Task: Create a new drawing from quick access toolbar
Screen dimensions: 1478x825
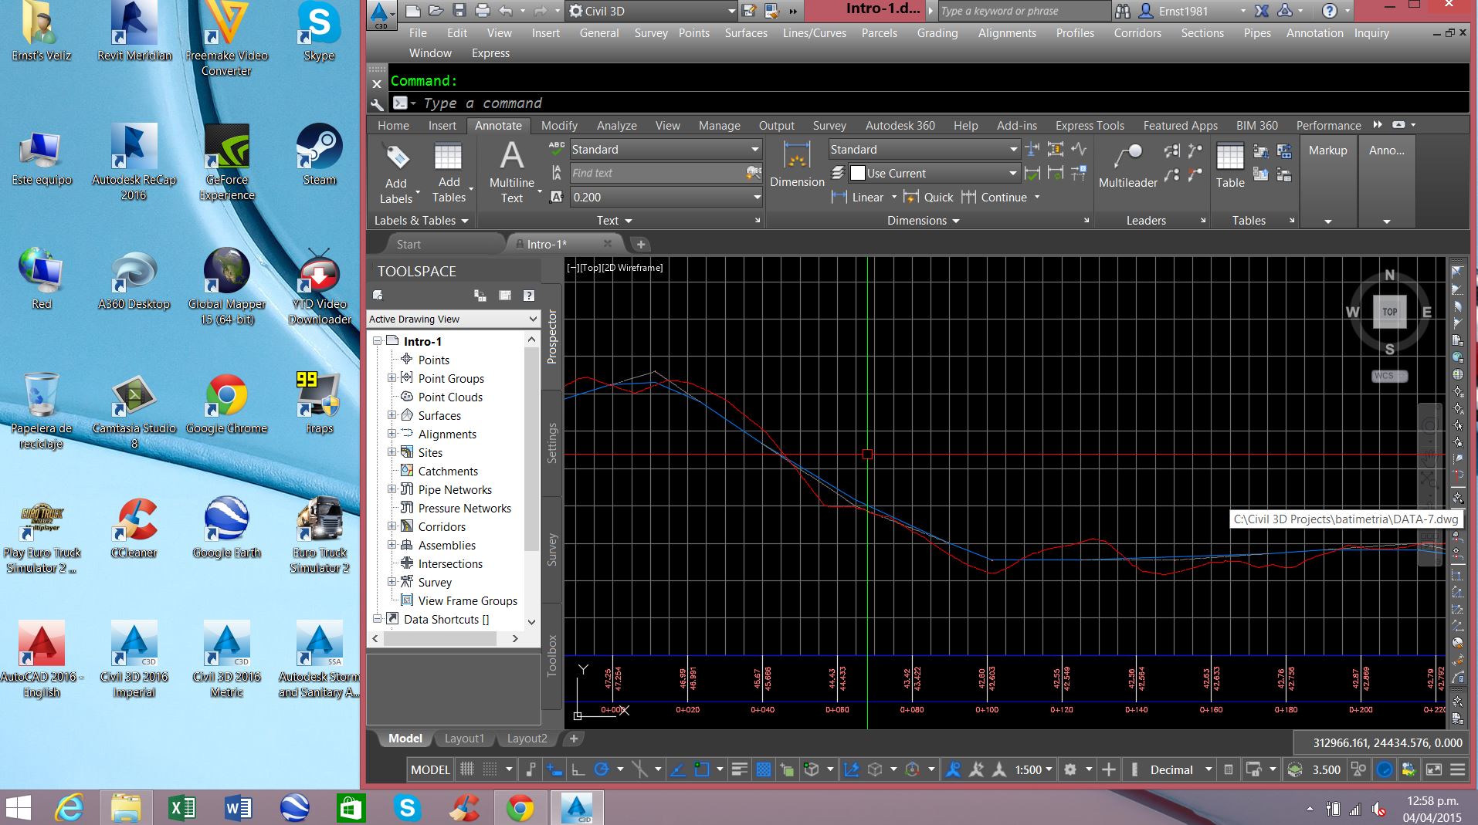Action: point(413,11)
